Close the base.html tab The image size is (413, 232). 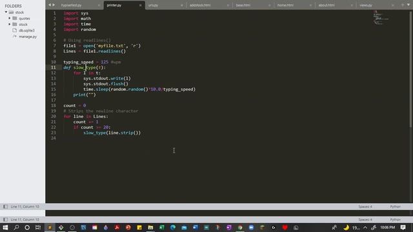tap(270, 5)
